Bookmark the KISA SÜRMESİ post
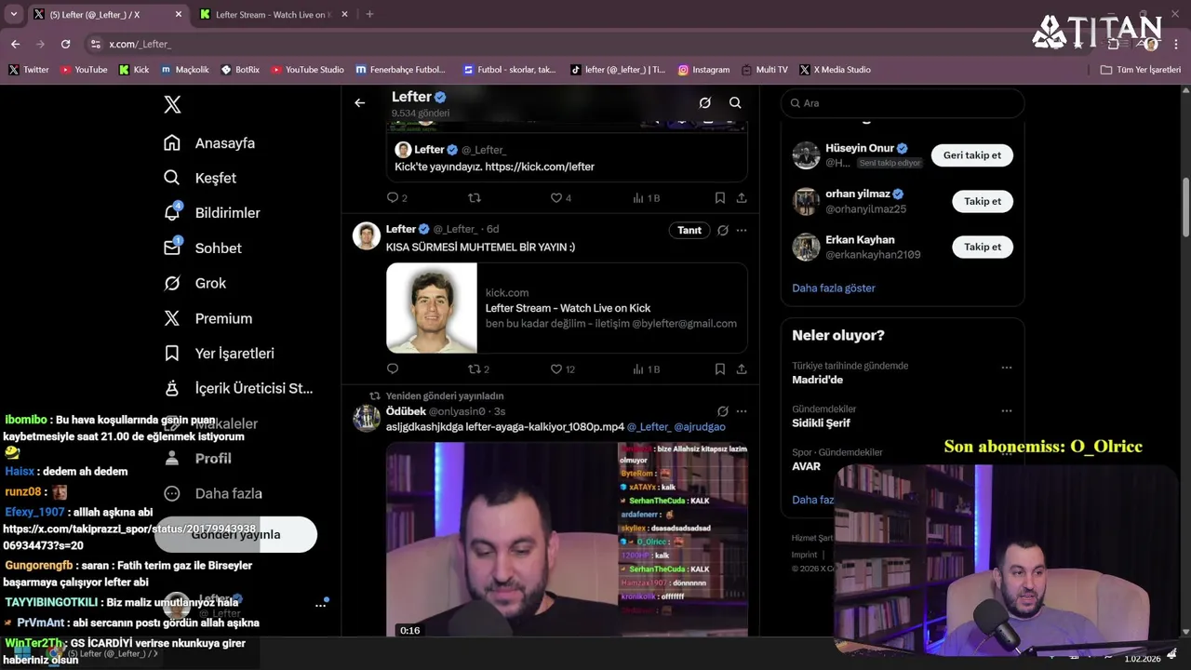This screenshot has width=1191, height=670. [720, 369]
